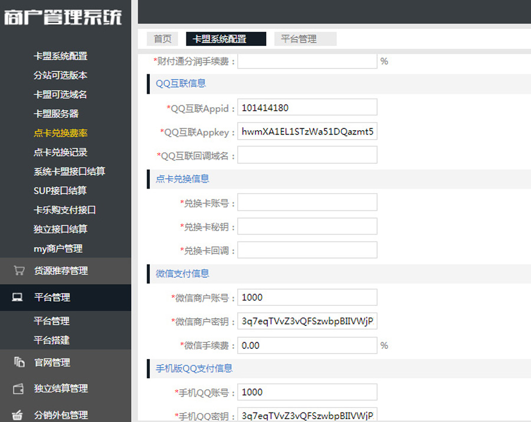The width and height of the screenshot is (531, 422).
Task: Click the shopping cart icon beside 货源推荐管理
Action: point(19,271)
